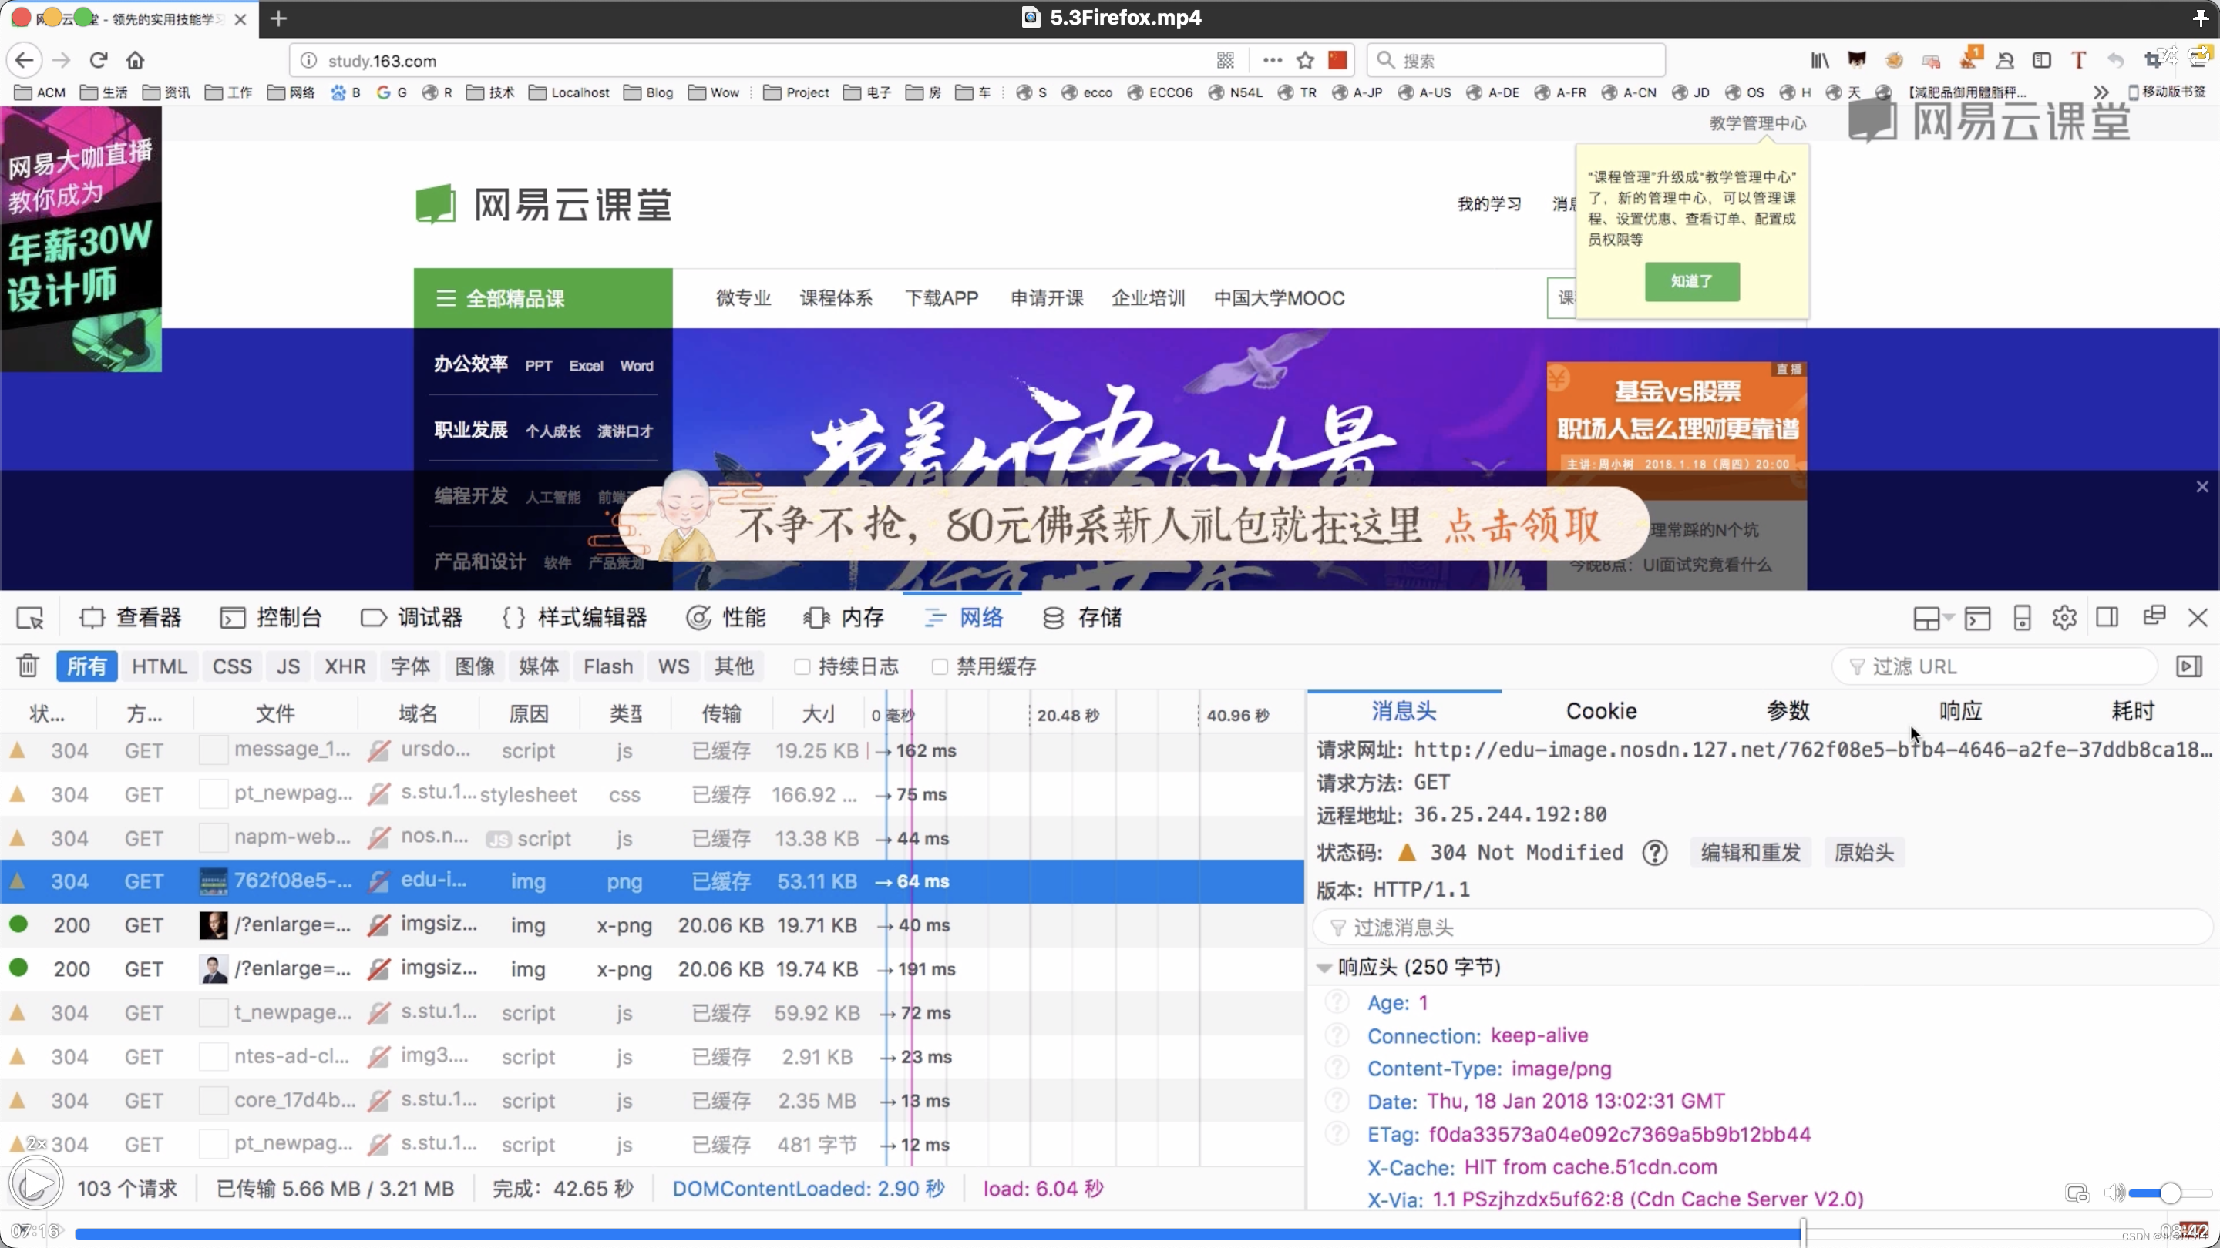Expand the 全部精品课 category menu
This screenshot has width=2220, height=1248.
pos(543,298)
